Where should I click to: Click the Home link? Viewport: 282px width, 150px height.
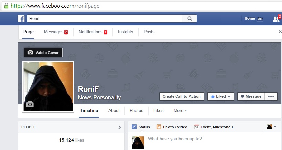click(250, 18)
